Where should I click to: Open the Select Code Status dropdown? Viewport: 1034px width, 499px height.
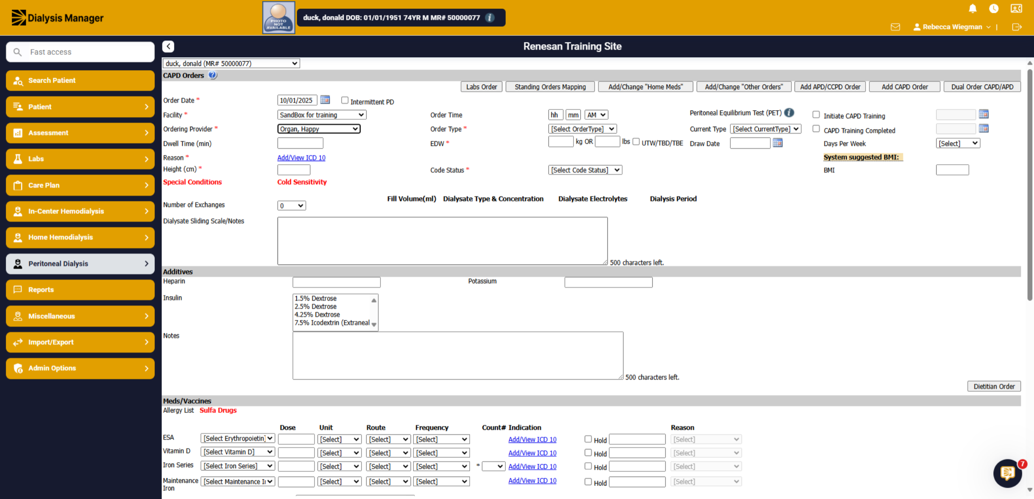[x=585, y=170]
